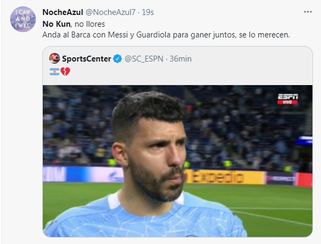
Task: Click the broken heart emoji
Action: tap(65, 71)
